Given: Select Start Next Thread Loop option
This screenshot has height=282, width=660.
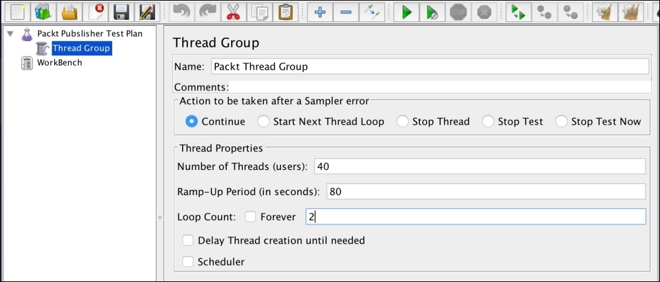Looking at the screenshot, I should pyautogui.click(x=263, y=121).
